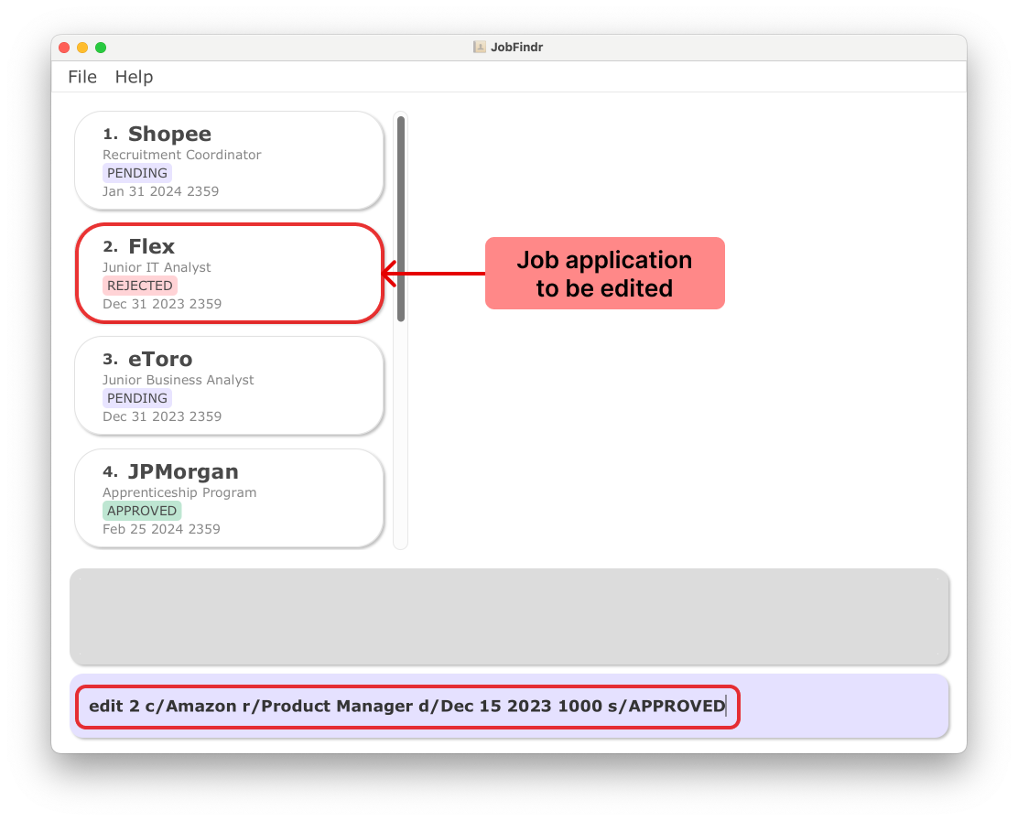1018x821 pixels.
Task: Click the Dec 31 2023 deadline on eToro
Action: point(162,416)
